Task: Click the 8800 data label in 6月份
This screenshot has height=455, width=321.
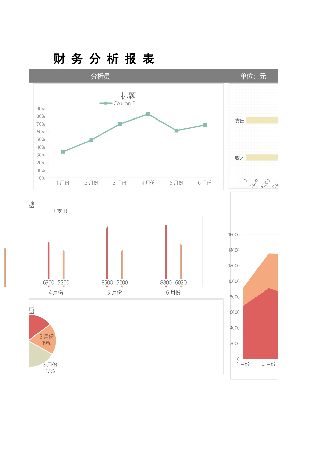Action: 166,282
